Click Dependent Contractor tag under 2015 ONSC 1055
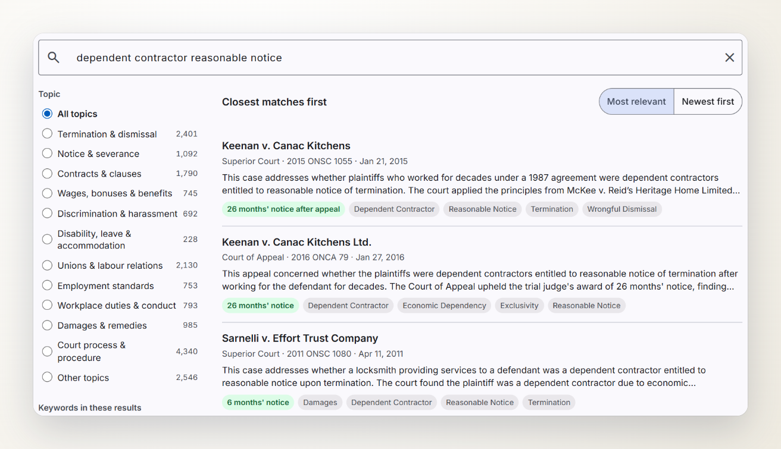The image size is (781, 449). pyautogui.click(x=394, y=209)
